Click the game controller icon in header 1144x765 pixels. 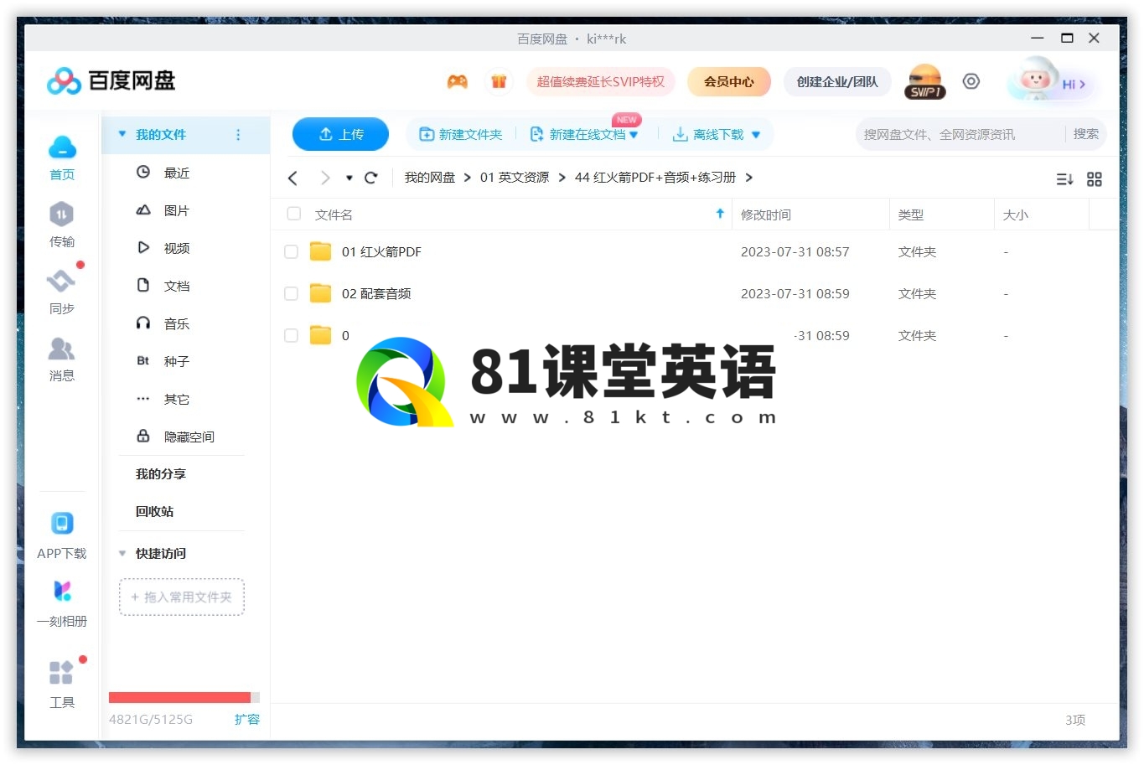click(457, 82)
